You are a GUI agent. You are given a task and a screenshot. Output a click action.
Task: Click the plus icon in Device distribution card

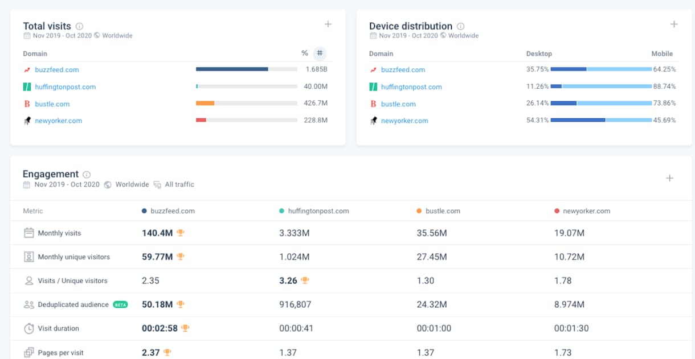click(x=674, y=24)
